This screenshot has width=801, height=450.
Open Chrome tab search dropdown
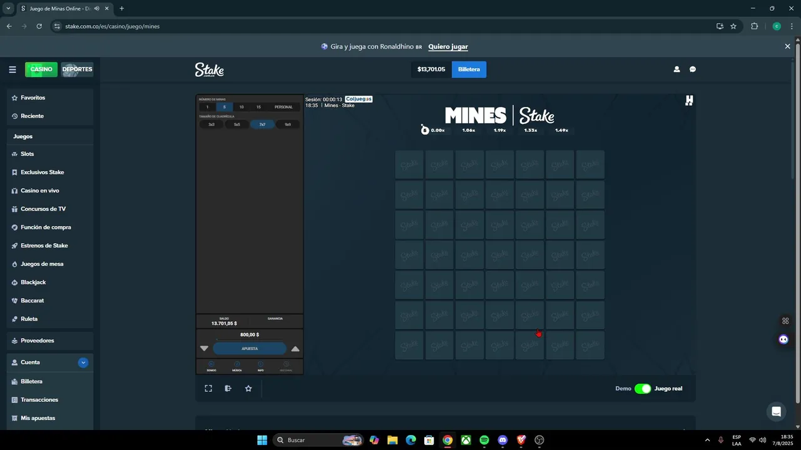8,9
